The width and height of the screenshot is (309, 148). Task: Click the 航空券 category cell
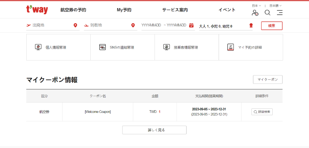coord(44,112)
